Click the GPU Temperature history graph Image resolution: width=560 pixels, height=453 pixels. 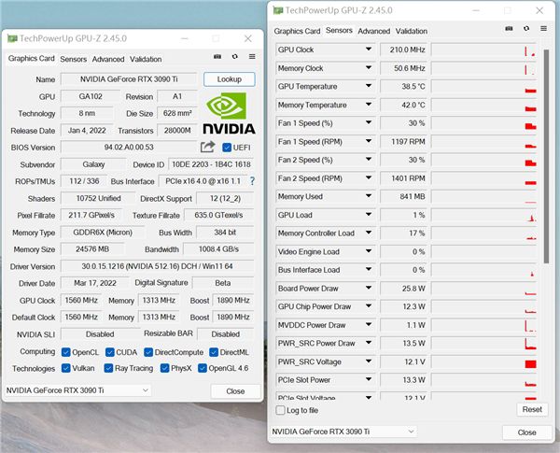click(x=483, y=86)
